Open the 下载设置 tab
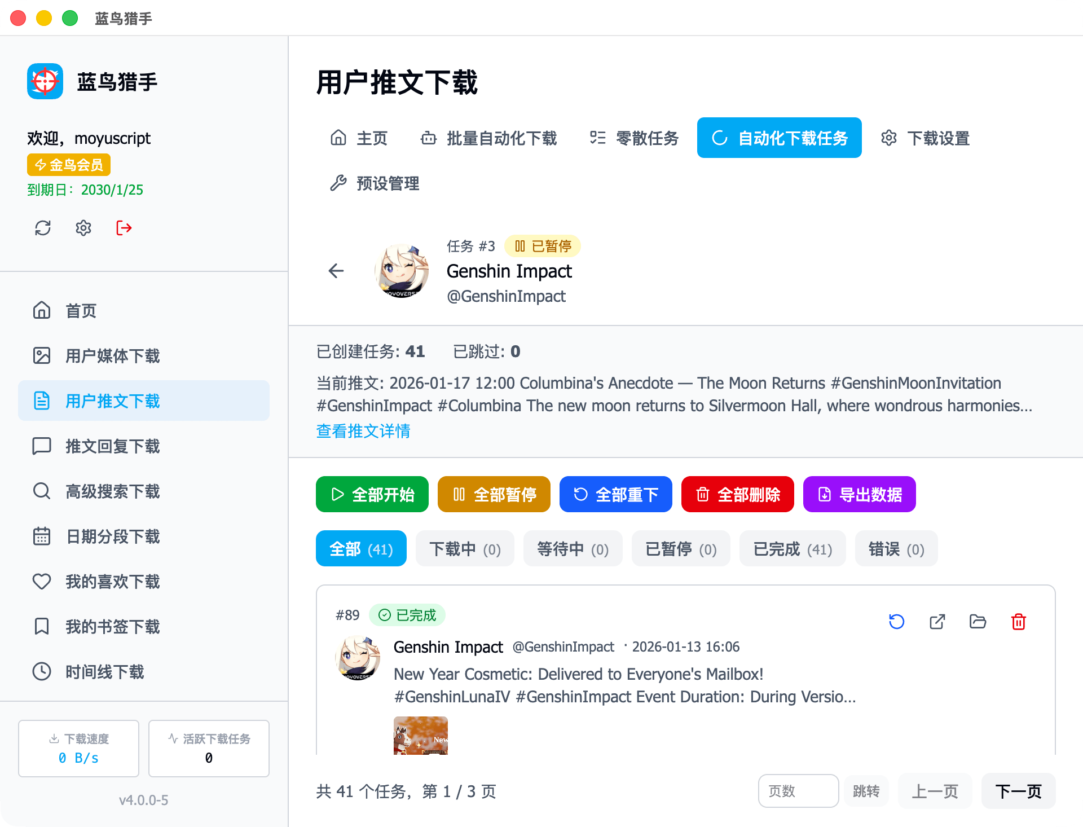Screen dimensions: 1083x827 click(925, 138)
